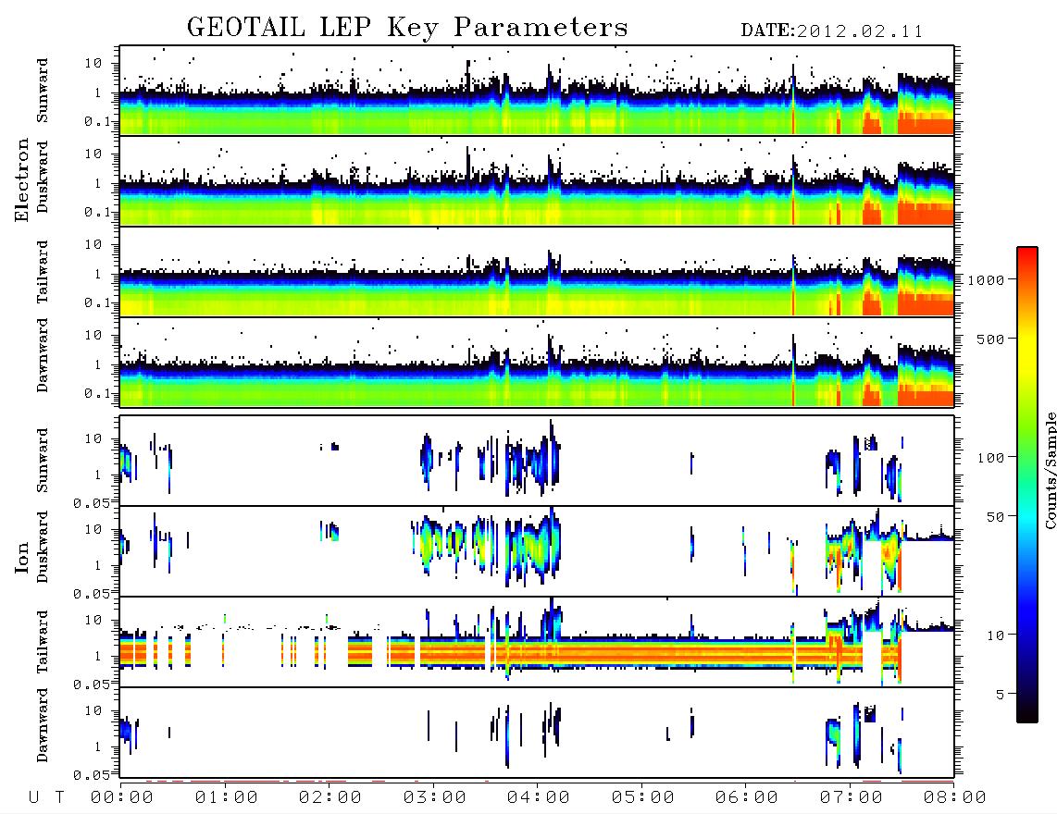Click the black bottom of the color bar
The height and width of the screenshot is (814, 1057).
[1026, 711]
